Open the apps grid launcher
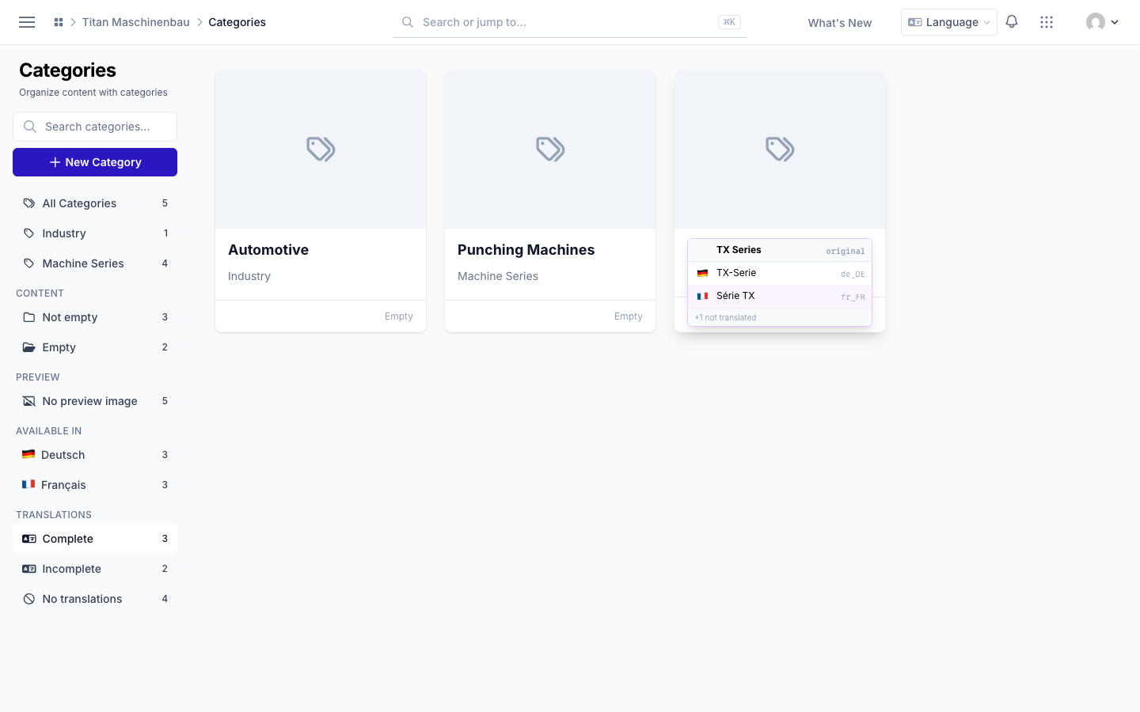 (1047, 22)
